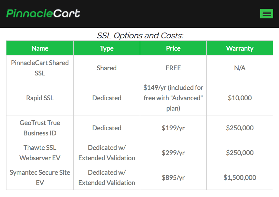Viewport: 279px width, 197px height.
Task: Click the $10,000 warranty cell
Action: click(240, 98)
